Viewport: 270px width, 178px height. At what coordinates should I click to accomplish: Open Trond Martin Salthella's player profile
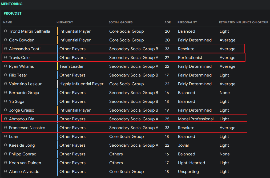tap(29, 31)
